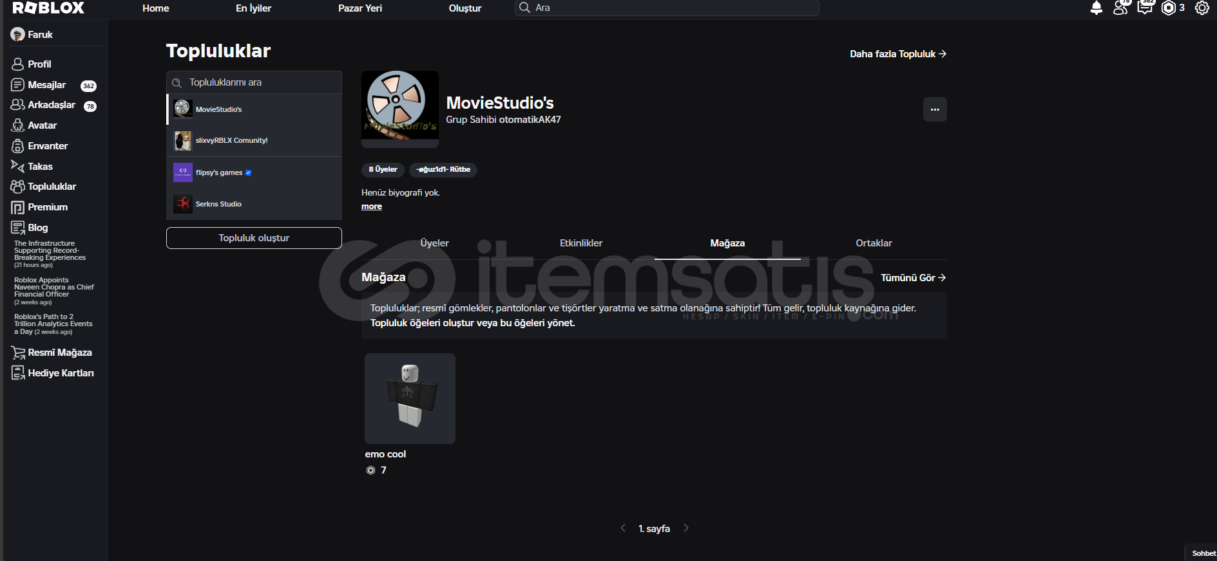This screenshot has height=561, width=1217.
Task: Select the Mağaza tab
Action: [x=727, y=243]
